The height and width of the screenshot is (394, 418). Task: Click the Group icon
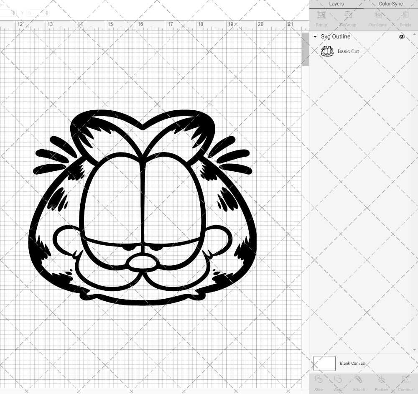pyautogui.click(x=321, y=18)
